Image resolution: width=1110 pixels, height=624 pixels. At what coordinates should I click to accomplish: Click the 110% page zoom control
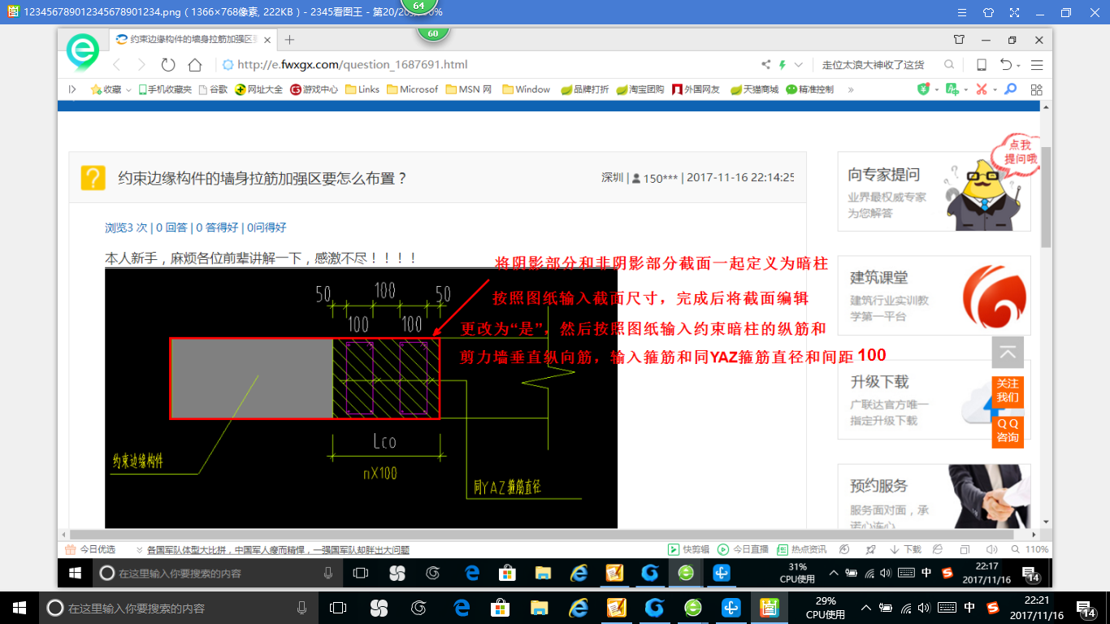pos(1030,549)
